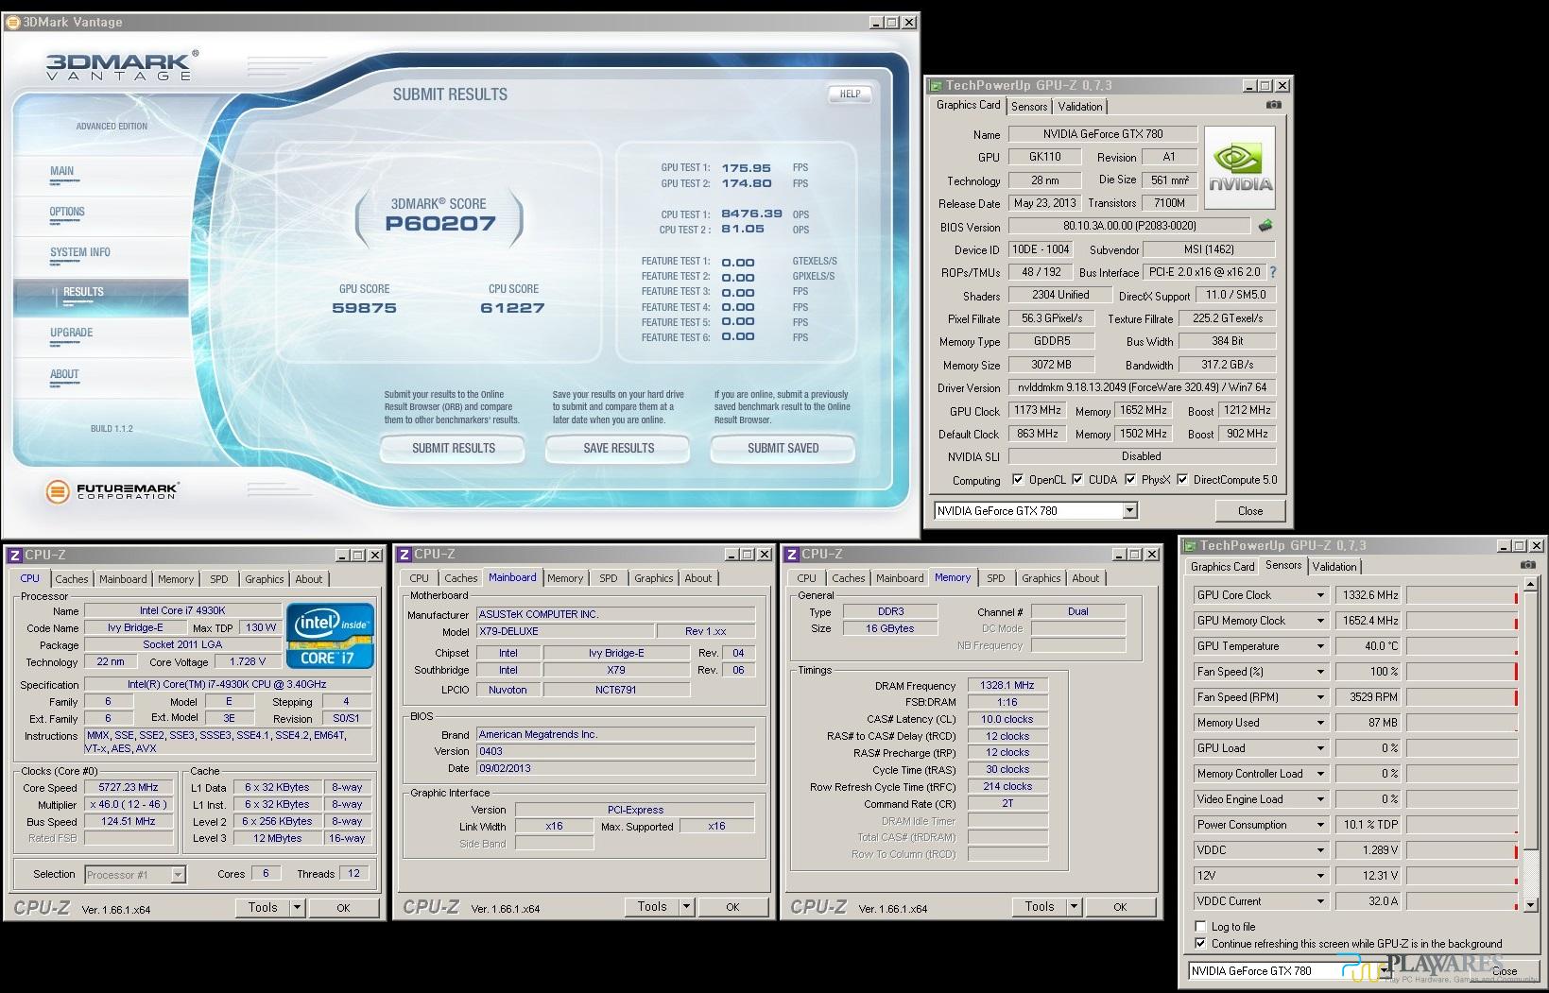Click the 3DMark score P60207
This screenshot has height=993, width=1549.
pyautogui.click(x=440, y=224)
